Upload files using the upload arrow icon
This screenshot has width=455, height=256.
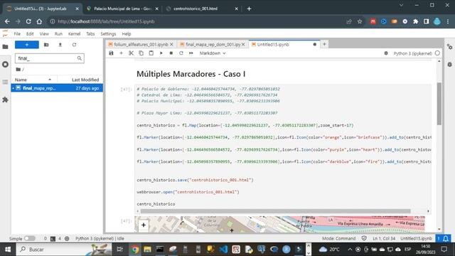click(60, 45)
